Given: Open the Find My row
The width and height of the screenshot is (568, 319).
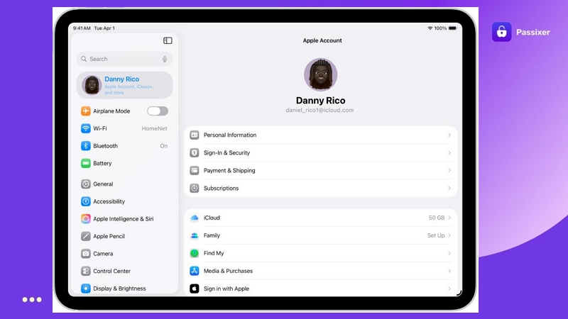Looking at the screenshot, I should 321,253.
